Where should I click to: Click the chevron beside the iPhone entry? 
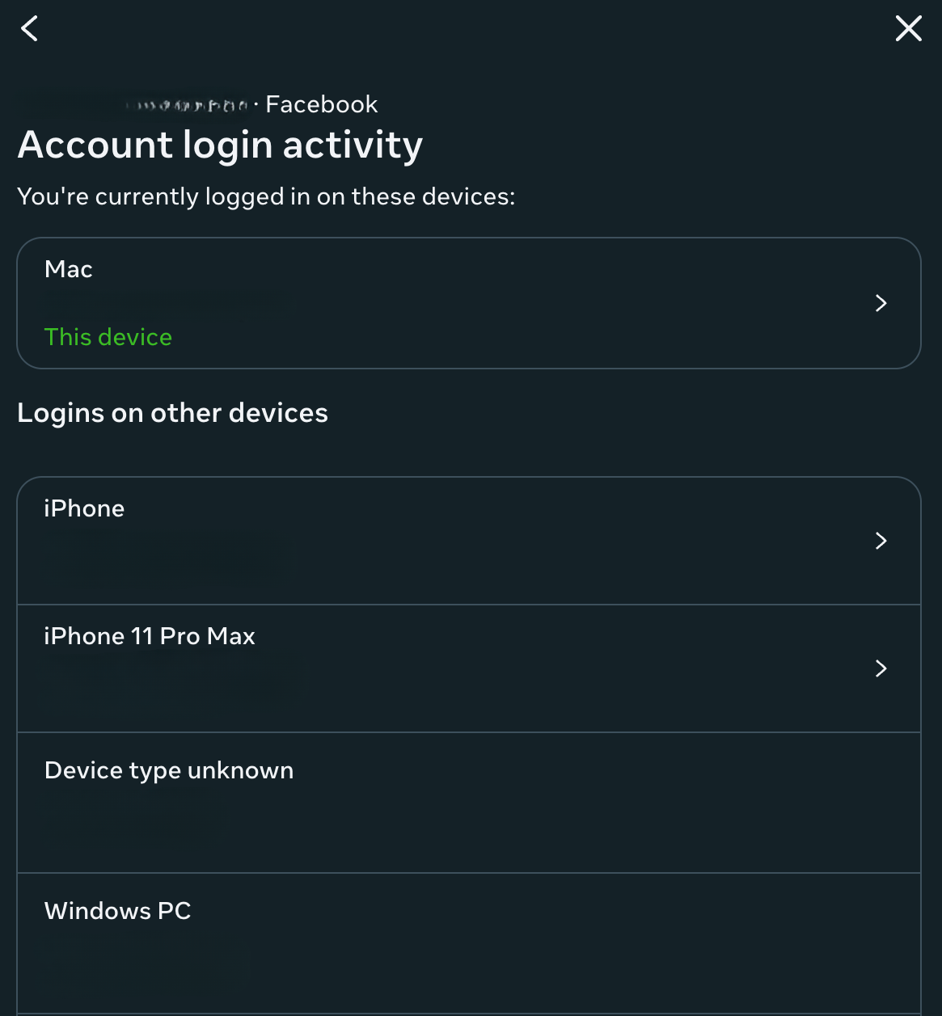881,540
